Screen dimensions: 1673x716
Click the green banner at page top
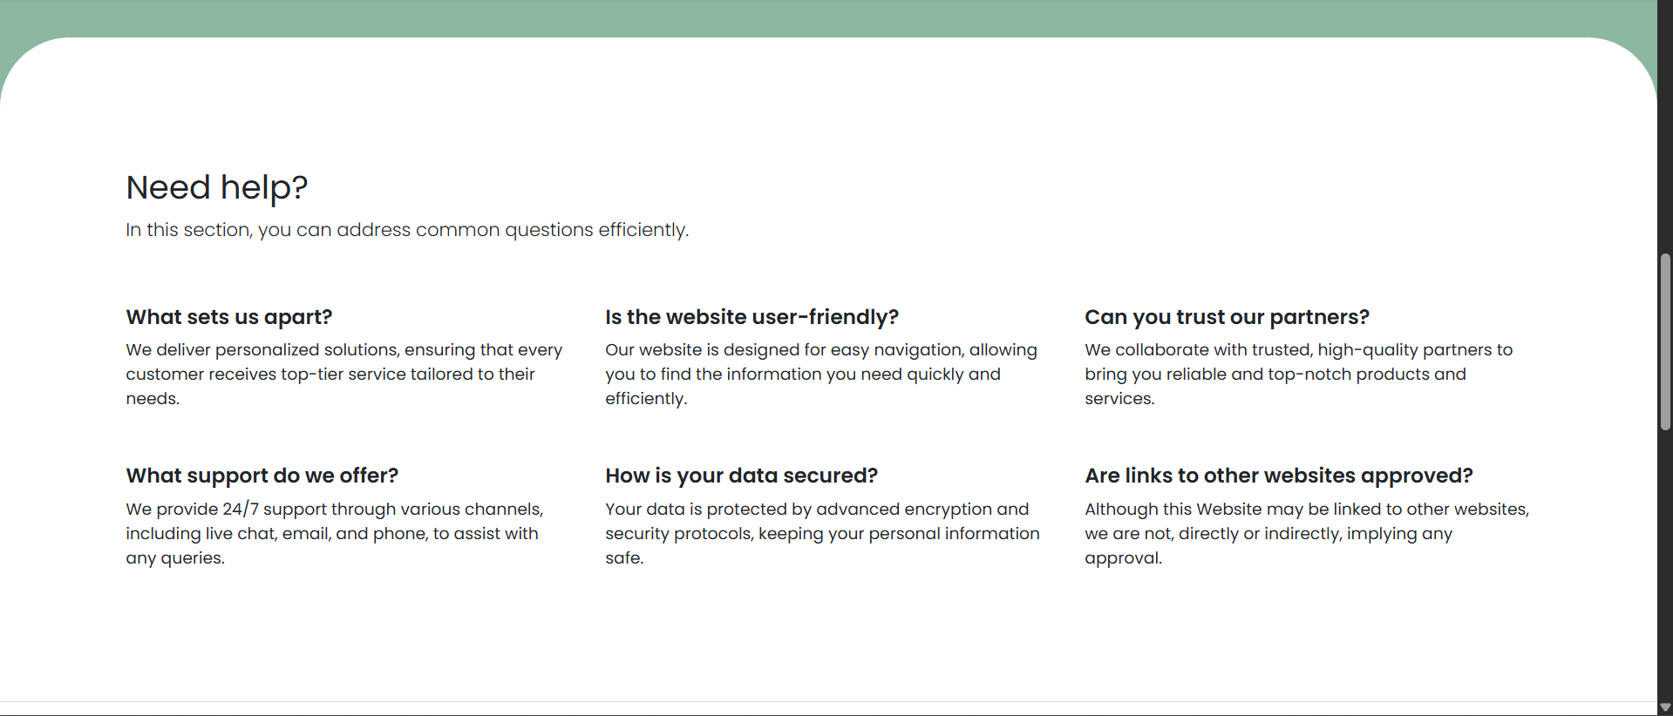point(828,17)
